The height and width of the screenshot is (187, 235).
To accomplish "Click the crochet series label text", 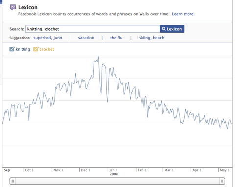I will click(47, 49).
